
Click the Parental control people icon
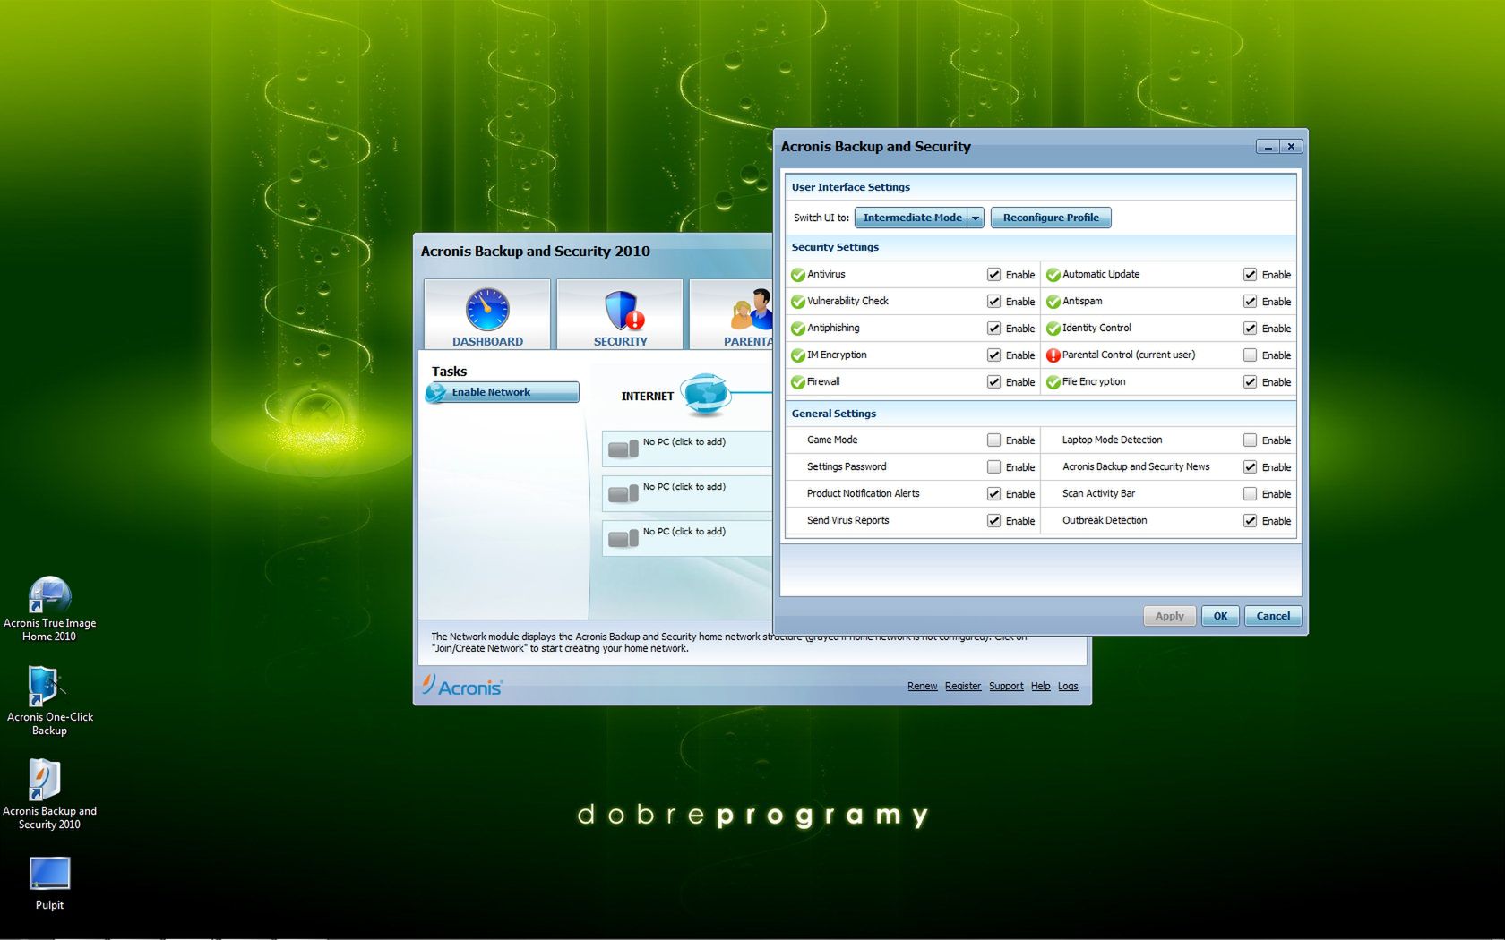tap(752, 310)
